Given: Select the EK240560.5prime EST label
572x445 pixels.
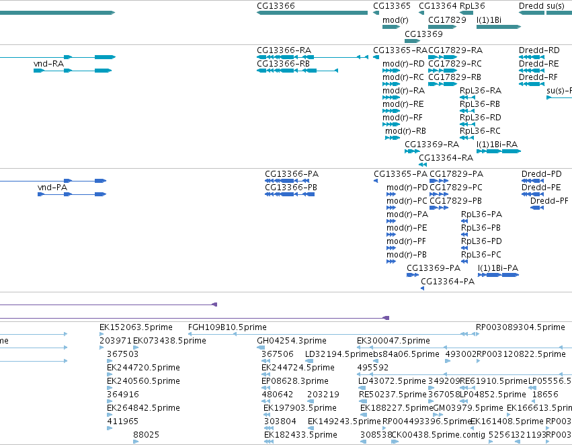Looking at the screenshot, I should coord(143,381).
